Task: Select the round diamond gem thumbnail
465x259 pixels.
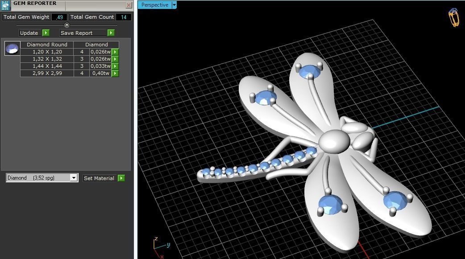Action: (x=12, y=48)
